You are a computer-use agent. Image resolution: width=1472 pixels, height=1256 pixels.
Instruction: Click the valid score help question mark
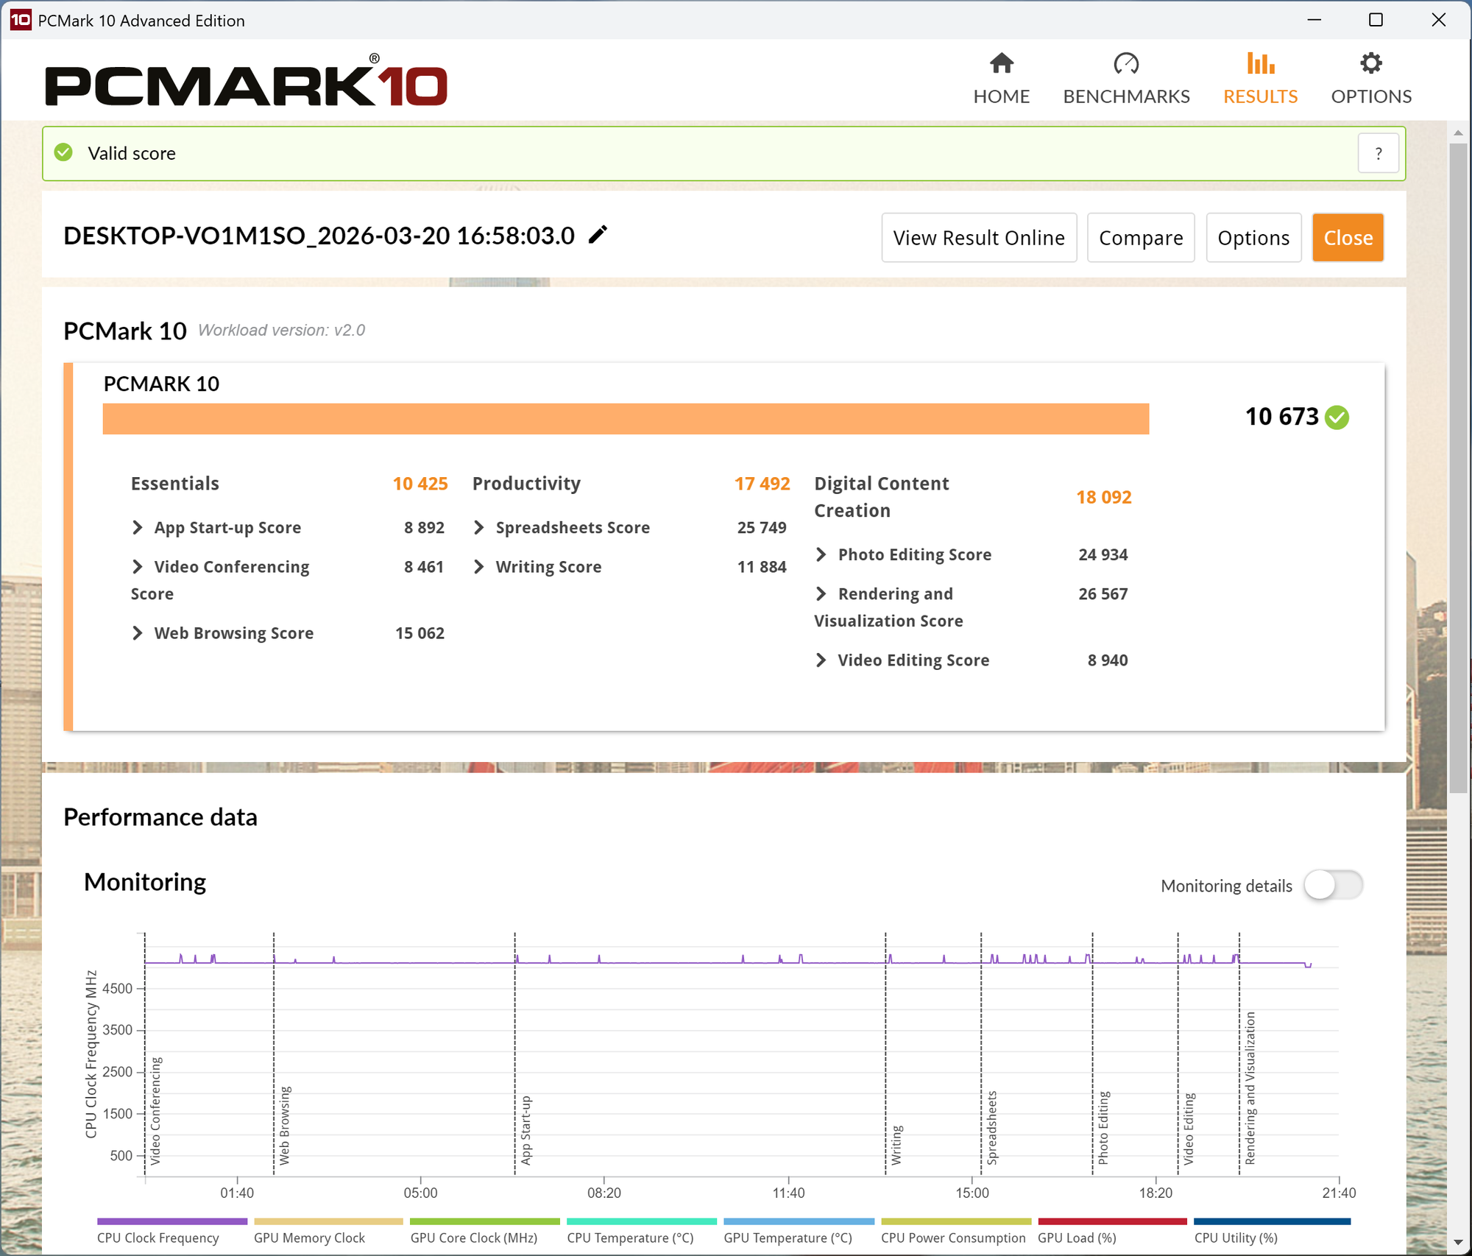(x=1378, y=153)
